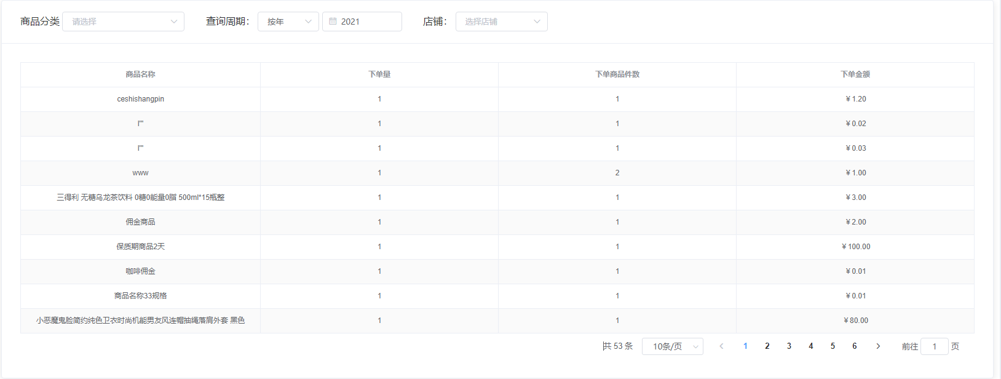The image size is (1001, 379).
Task: Go to previous page arrow
Action: (x=721, y=346)
